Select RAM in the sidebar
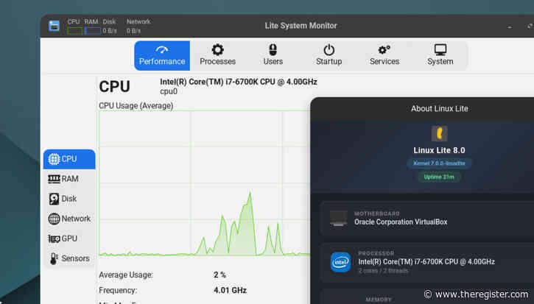 pyautogui.click(x=69, y=179)
